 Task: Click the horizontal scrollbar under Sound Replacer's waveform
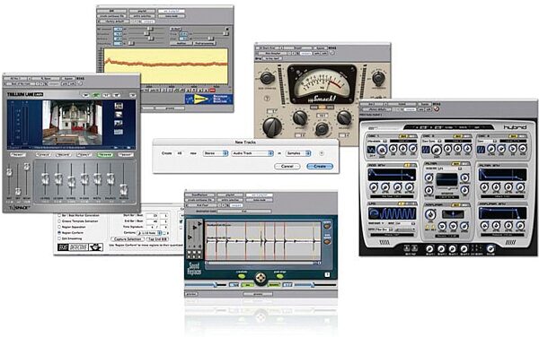point(263,263)
